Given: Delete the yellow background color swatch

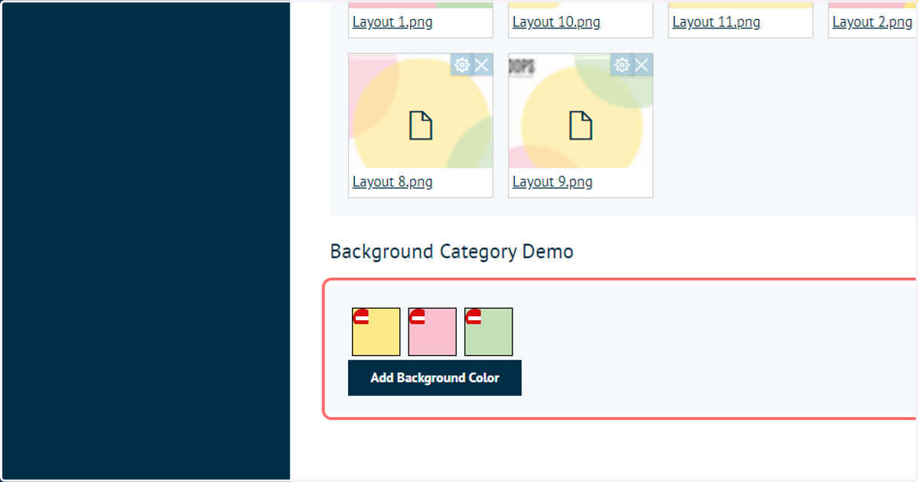Looking at the screenshot, I should coord(361,317).
